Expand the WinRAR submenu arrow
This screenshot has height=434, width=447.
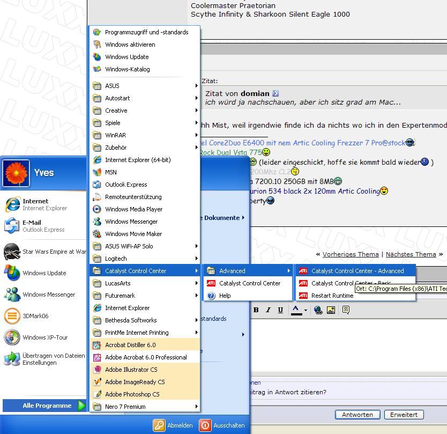196,135
